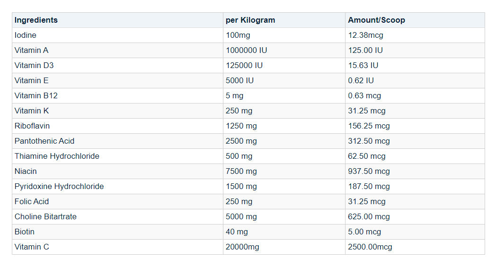Click the 937.50 mcg Niacin amount

coord(369,172)
